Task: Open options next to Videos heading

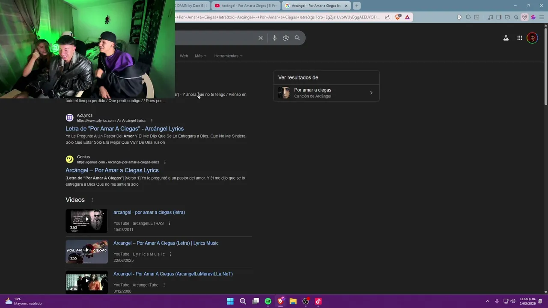Action: coord(92,200)
